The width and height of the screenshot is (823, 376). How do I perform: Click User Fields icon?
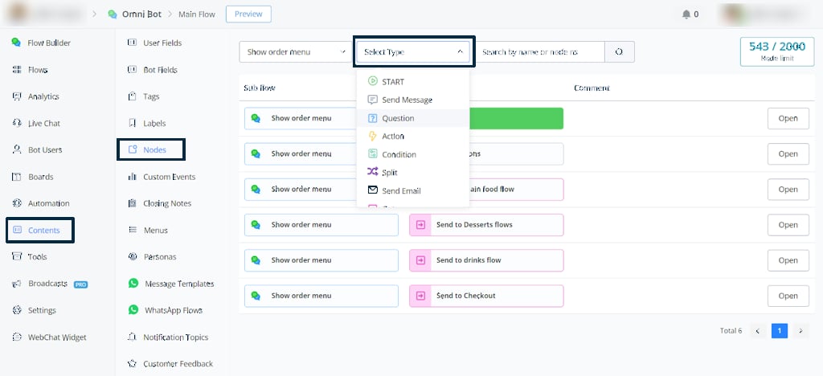(133, 43)
